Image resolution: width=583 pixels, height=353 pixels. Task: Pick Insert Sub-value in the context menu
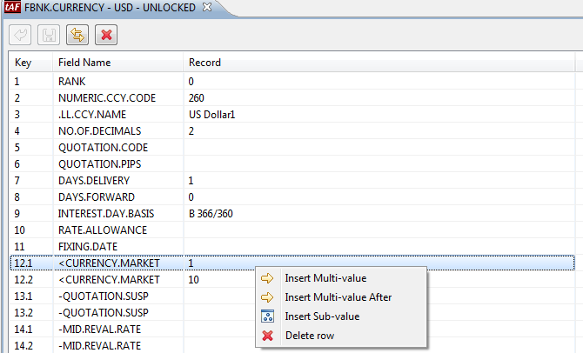(x=322, y=316)
